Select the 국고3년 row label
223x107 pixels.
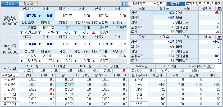(10, 85)
